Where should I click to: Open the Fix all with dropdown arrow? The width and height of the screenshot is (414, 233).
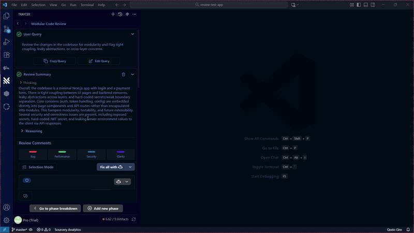[130, 167]
